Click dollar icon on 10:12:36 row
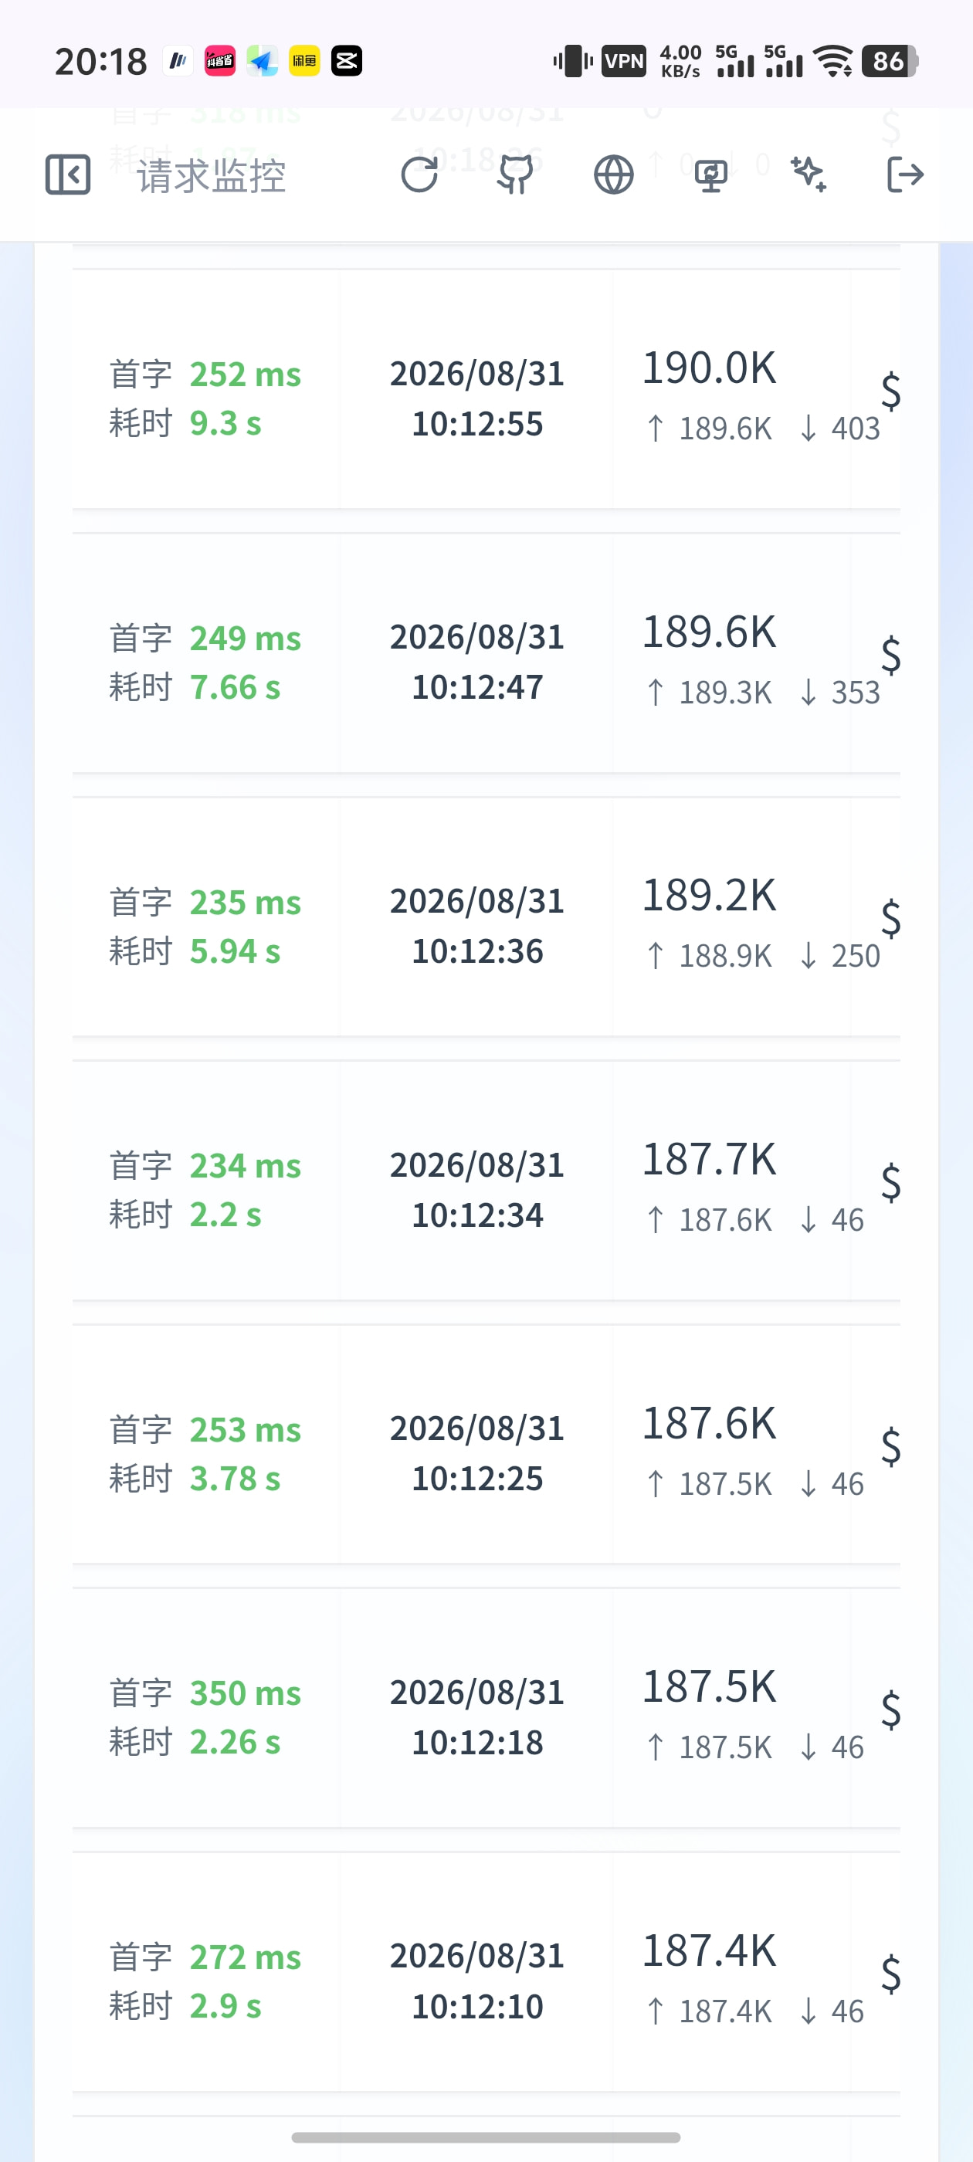The height and width of the screenshot is (2162, 973). (x=890, y=918)
